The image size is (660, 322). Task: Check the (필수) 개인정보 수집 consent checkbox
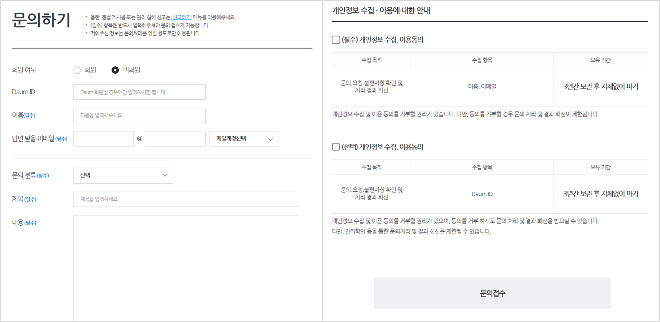tap(336, 40)
